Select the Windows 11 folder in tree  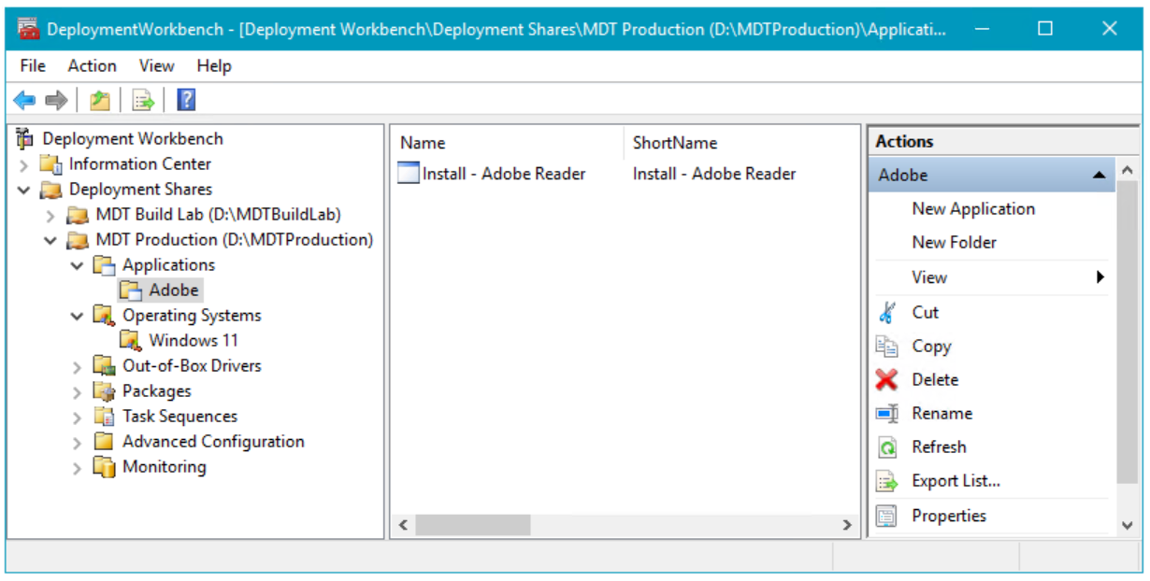pyautogui.click(x=194, y=341)
